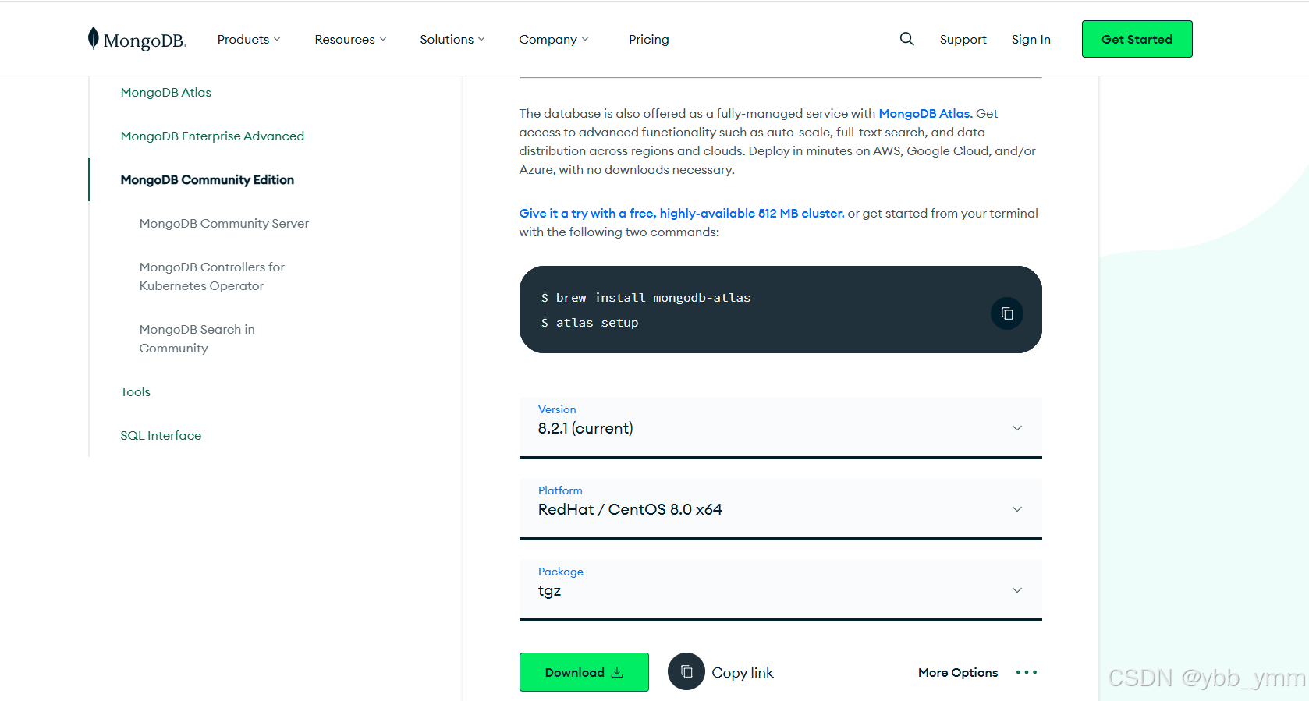
Task: Open Tools in the sidebar
Action: point(135,391)
